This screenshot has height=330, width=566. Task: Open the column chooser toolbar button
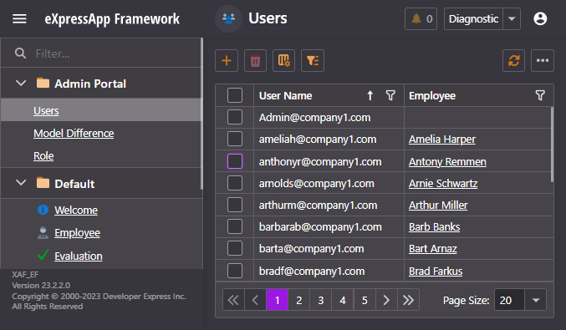pyautogui.click(x=283, y=61)
